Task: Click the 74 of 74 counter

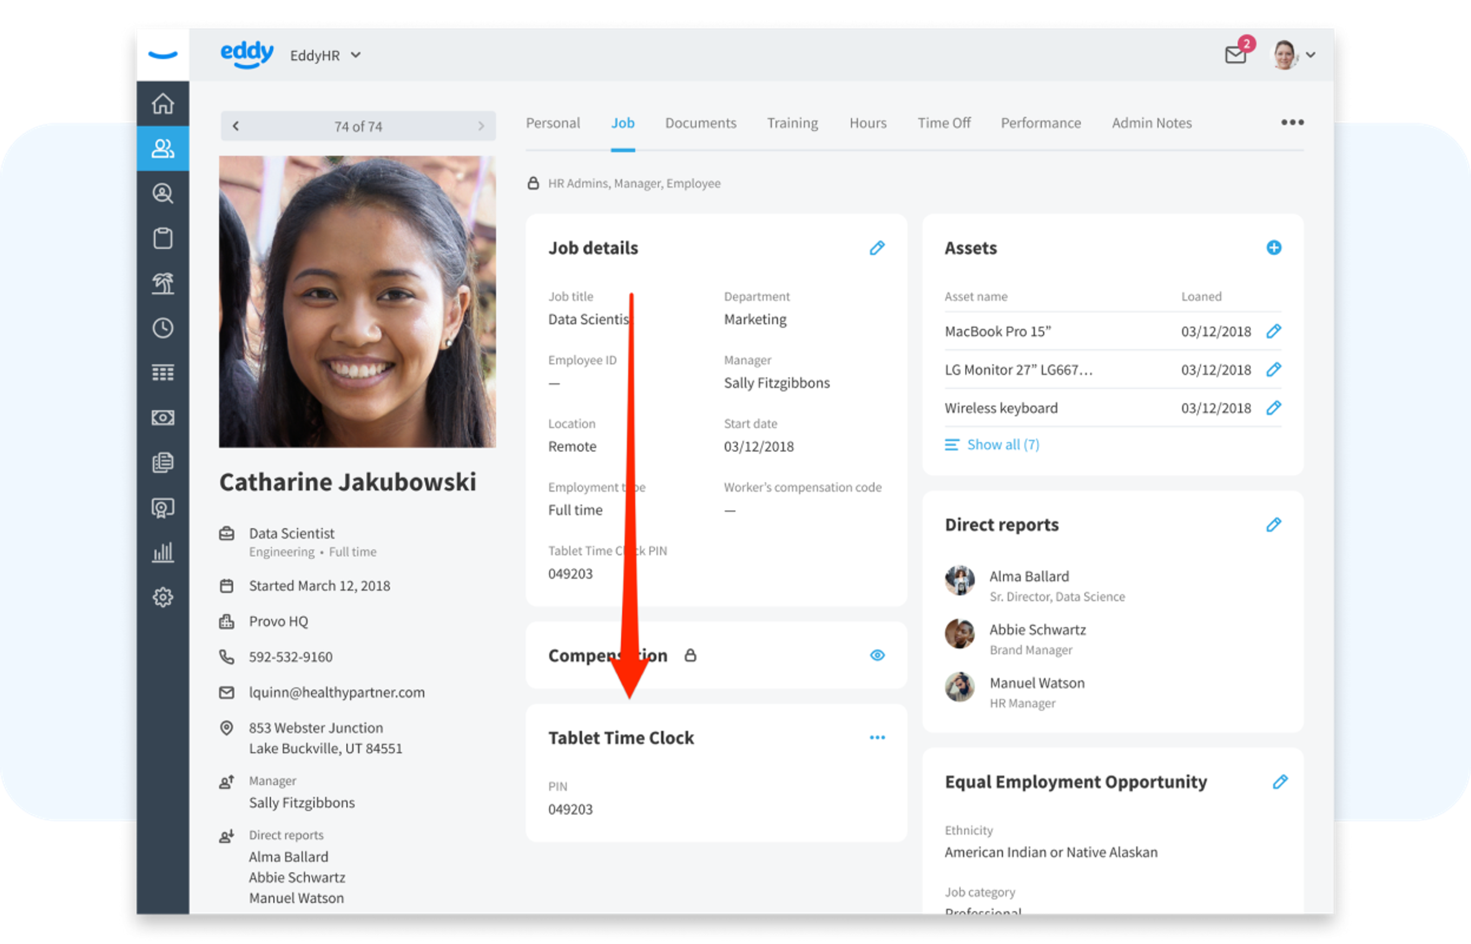Action: coord(358,126)
